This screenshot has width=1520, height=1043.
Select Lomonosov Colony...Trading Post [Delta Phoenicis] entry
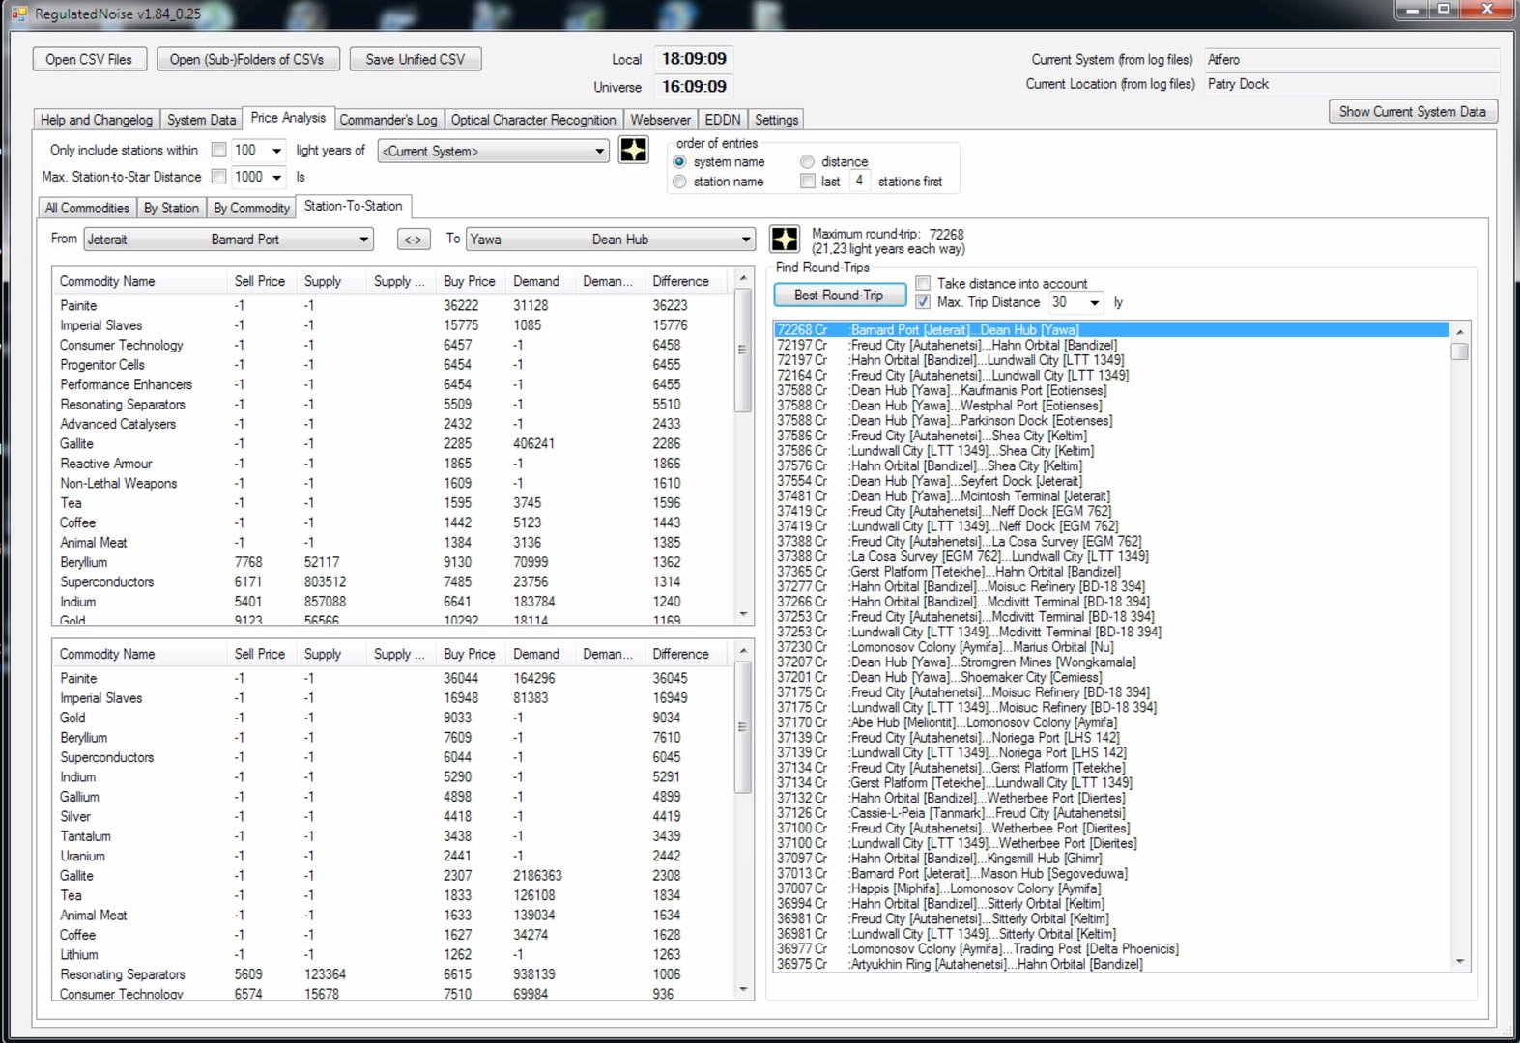pyautogui.click(x=1111, y=948)
